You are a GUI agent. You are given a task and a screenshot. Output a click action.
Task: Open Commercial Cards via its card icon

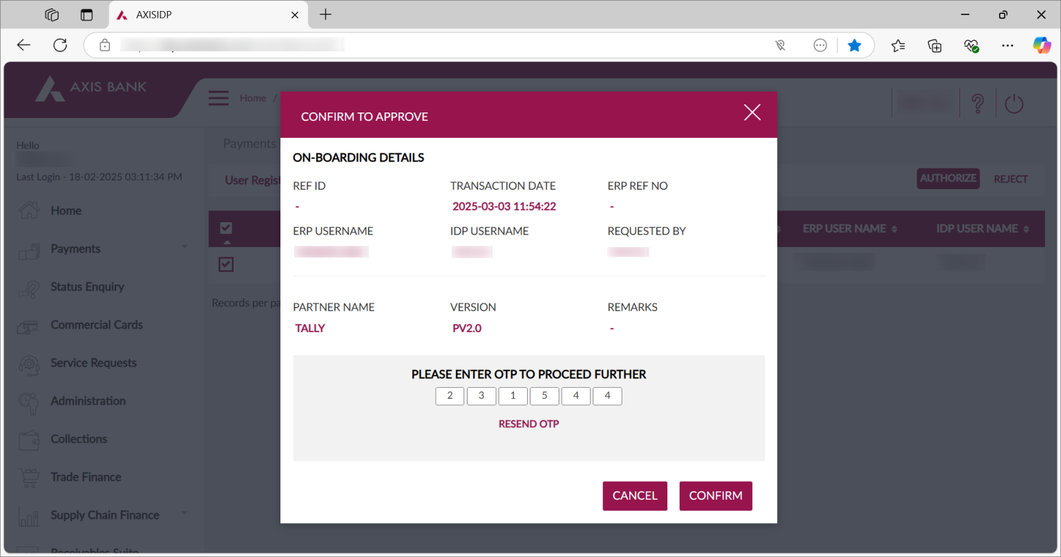(x=28, y=324)
